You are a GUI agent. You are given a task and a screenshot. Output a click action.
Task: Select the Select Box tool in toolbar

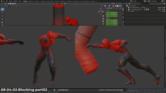(x=2, y=9)
